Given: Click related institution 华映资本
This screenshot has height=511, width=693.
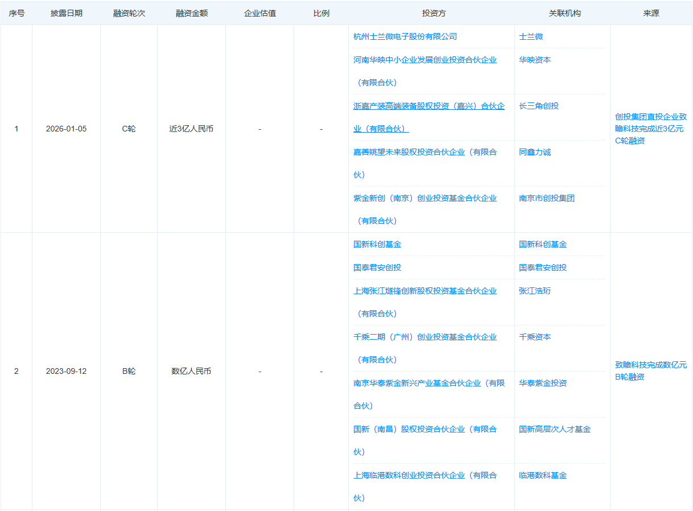Looking at the screenshot, I should click(535, 60).
